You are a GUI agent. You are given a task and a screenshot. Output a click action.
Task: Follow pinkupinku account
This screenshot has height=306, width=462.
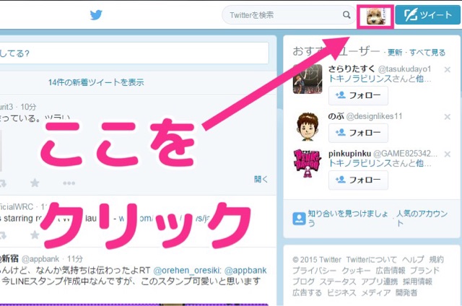tap(358, 180)
